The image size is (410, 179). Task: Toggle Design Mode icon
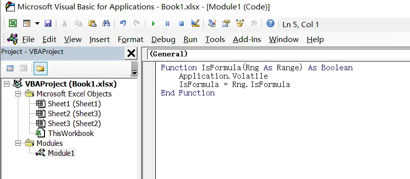[x=195, y=24]
